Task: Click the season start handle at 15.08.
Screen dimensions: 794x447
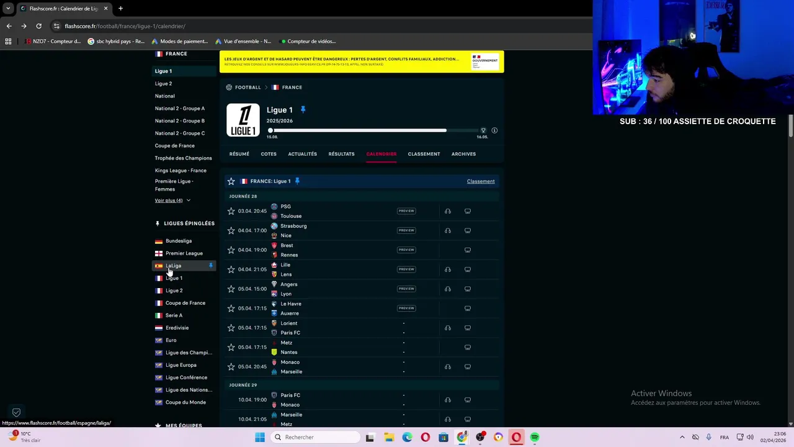Action: (x=270, y=130)
